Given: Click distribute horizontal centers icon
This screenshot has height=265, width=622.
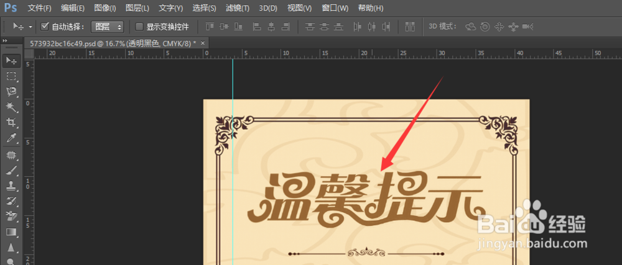Looking at the screenshot, I should click(x=372, y=27).
